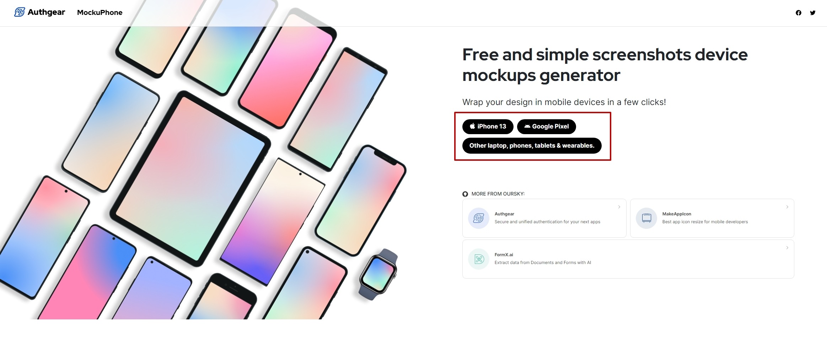Click the Android icon in Google Pixel button

click(x=527, y=126)
